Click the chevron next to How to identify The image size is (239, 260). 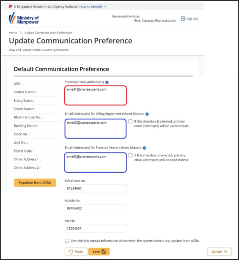point(105,7)
